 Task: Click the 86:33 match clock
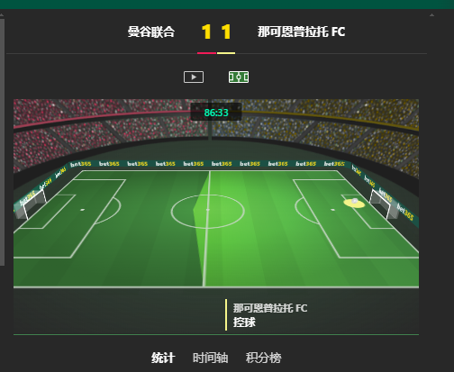[x=216, y=113]
